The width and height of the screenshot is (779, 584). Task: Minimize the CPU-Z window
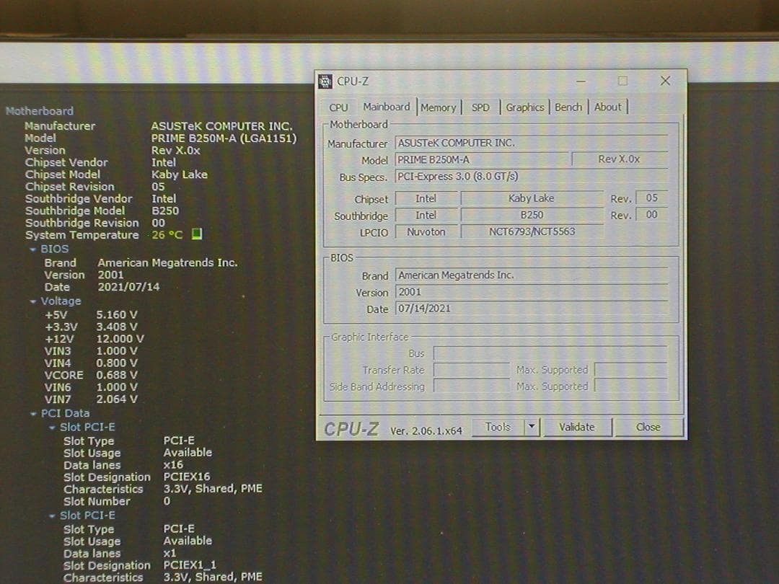[581, 81]
